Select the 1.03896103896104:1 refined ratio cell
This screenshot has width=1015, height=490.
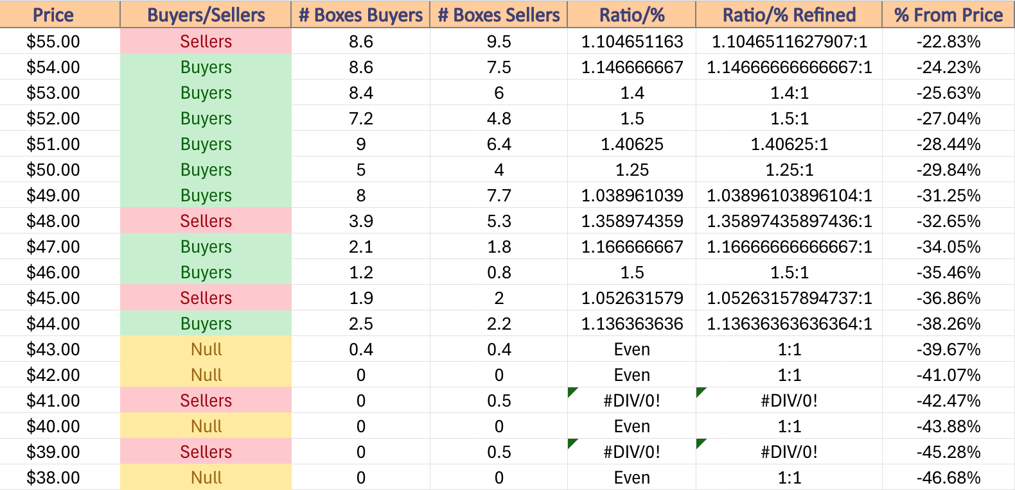[789, 195]
